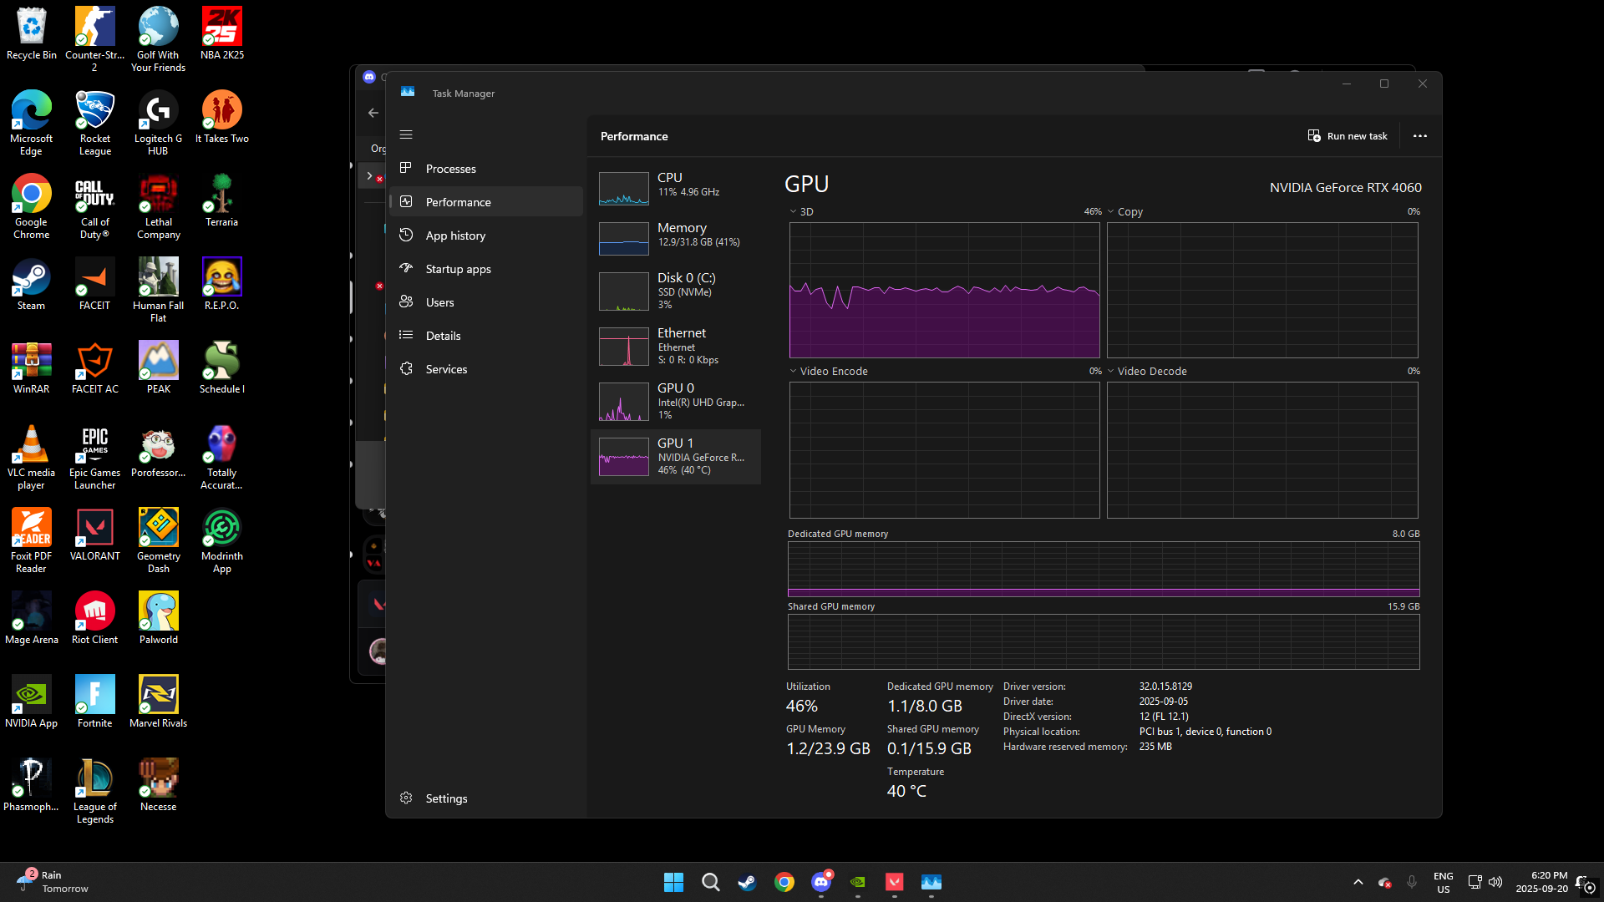Open the Copy engine graph dropdown
Image resolution: width=1604 pixels, height=902 pixels.
pyautogui.click(x=1111, y=211)
